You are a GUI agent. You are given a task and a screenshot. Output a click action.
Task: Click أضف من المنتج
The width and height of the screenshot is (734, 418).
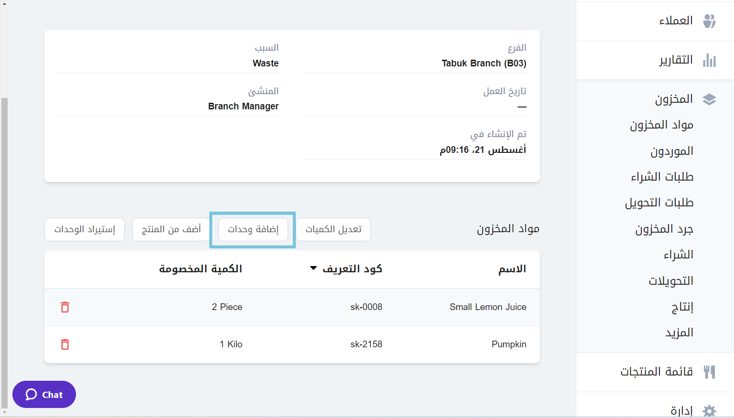point(171,229)
